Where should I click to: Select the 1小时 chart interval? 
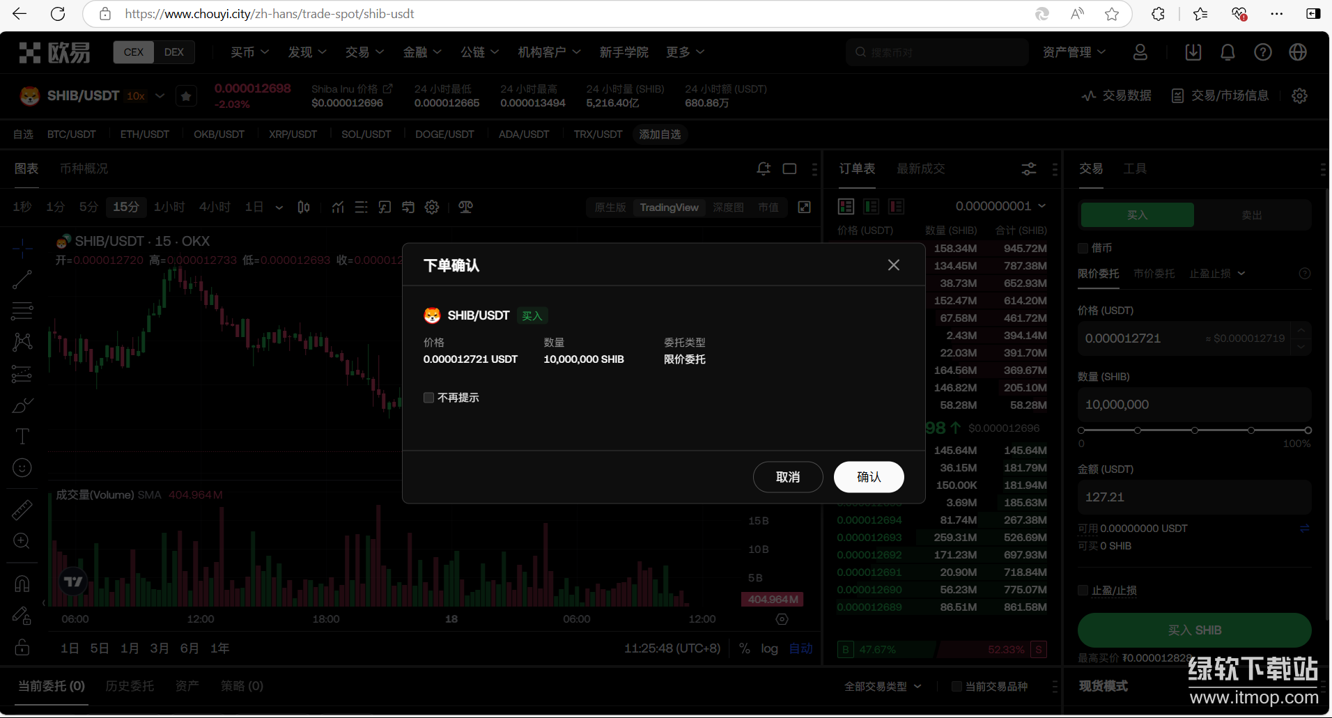tap(169, 207)
